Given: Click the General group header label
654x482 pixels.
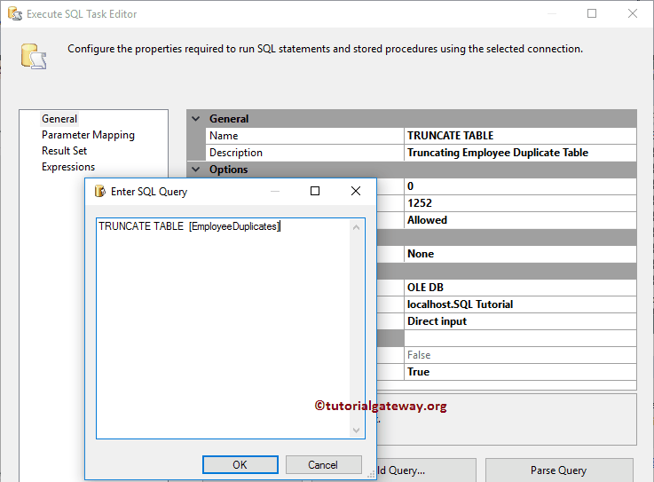Looking at the screenshot, I should [229, 119].
